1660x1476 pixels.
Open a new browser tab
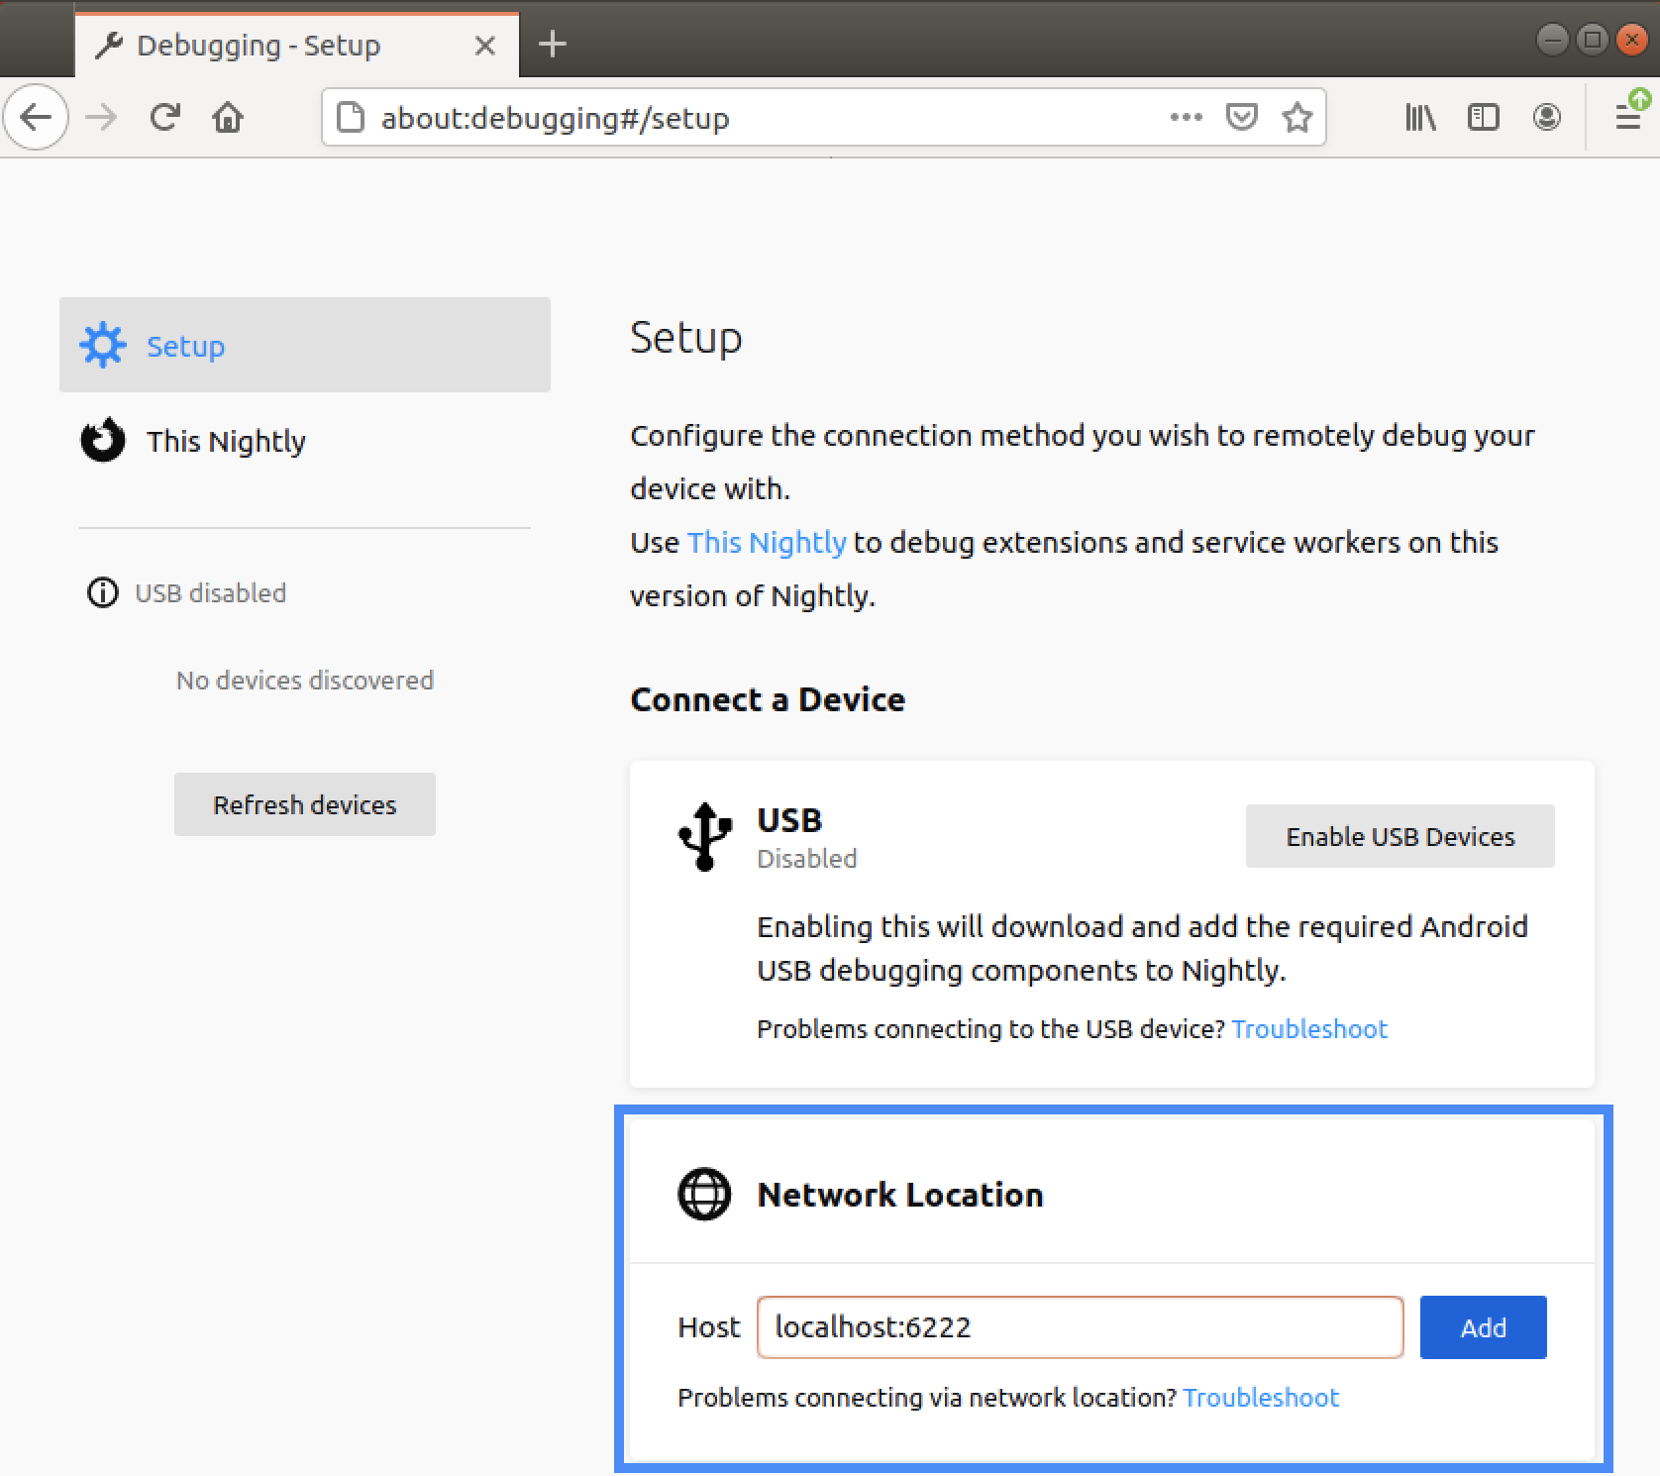(x=552, y=45)
